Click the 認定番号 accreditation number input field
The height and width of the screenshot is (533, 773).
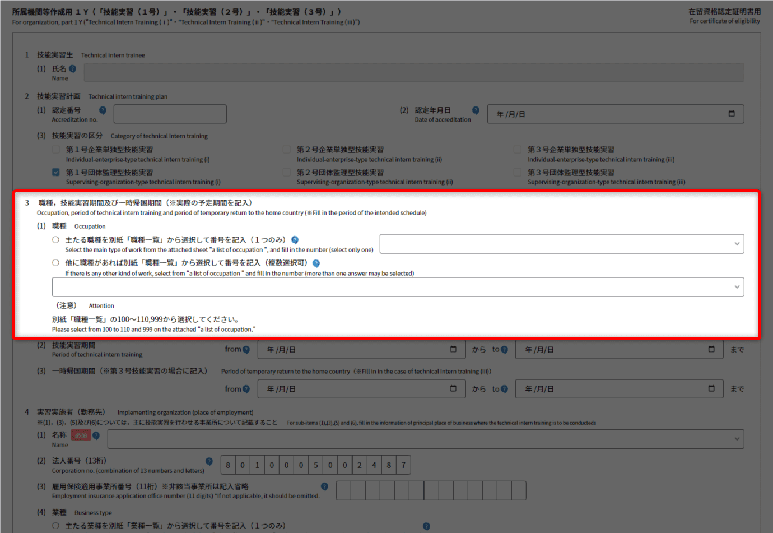click(170, 114)
